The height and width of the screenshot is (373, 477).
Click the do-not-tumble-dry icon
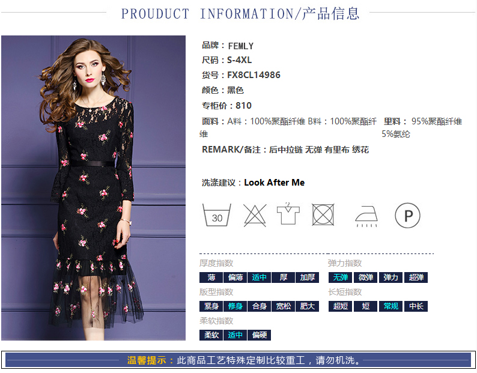323,214
